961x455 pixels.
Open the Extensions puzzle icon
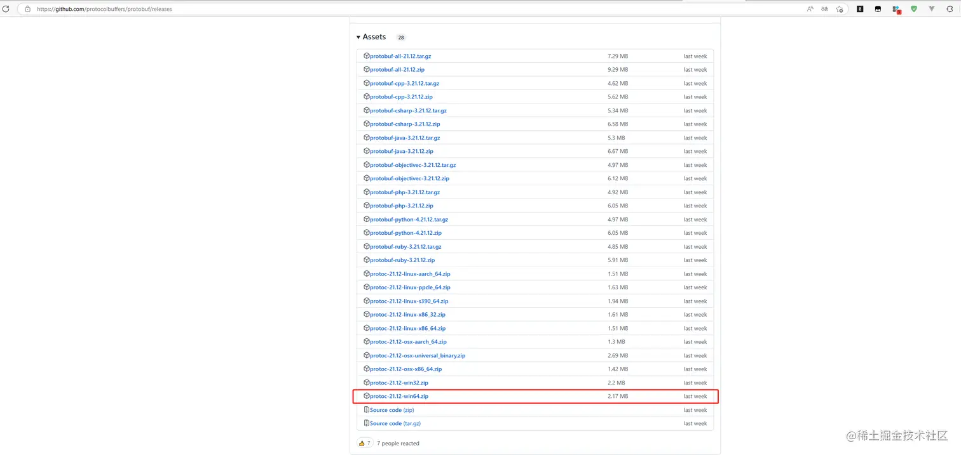click(950, 9)
